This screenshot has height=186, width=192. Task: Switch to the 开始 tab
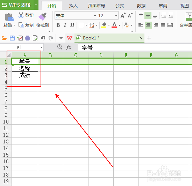coord(52,6)
